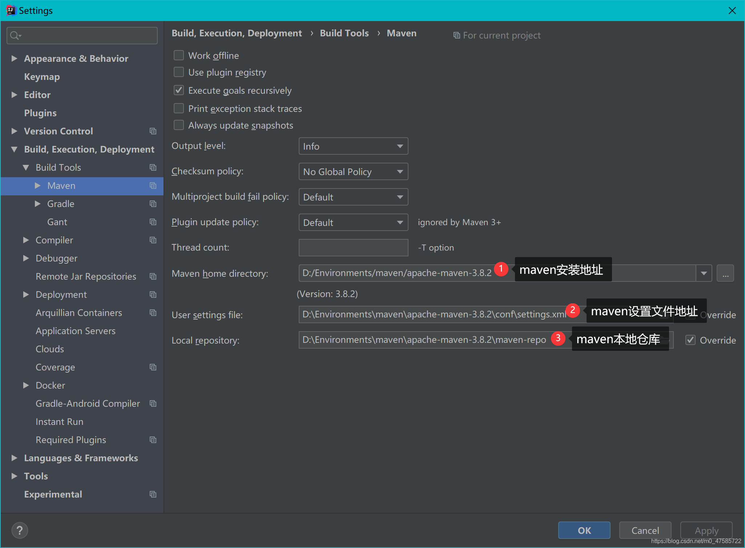This screenshot has width=745, height=548.
Task: Open Output level dropdown
Action: (353, 146)
